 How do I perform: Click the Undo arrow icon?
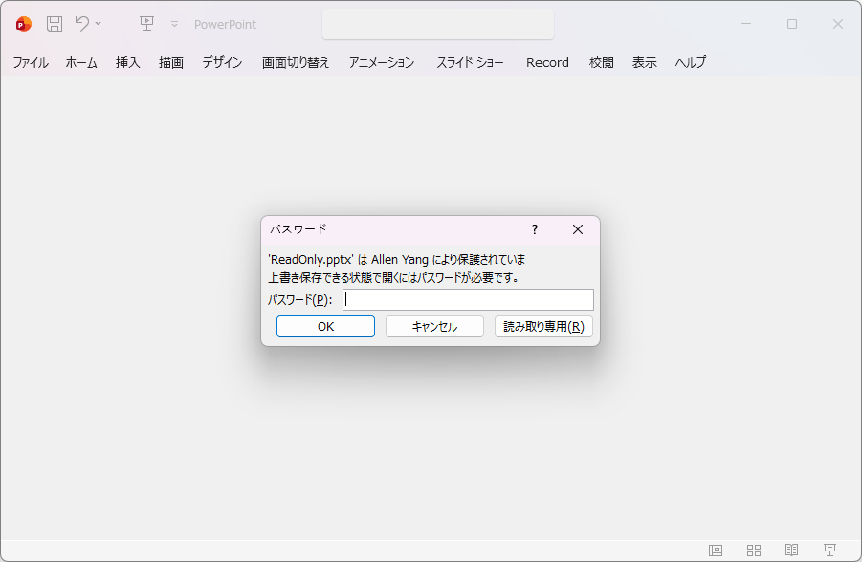click(x=82, y=23)
